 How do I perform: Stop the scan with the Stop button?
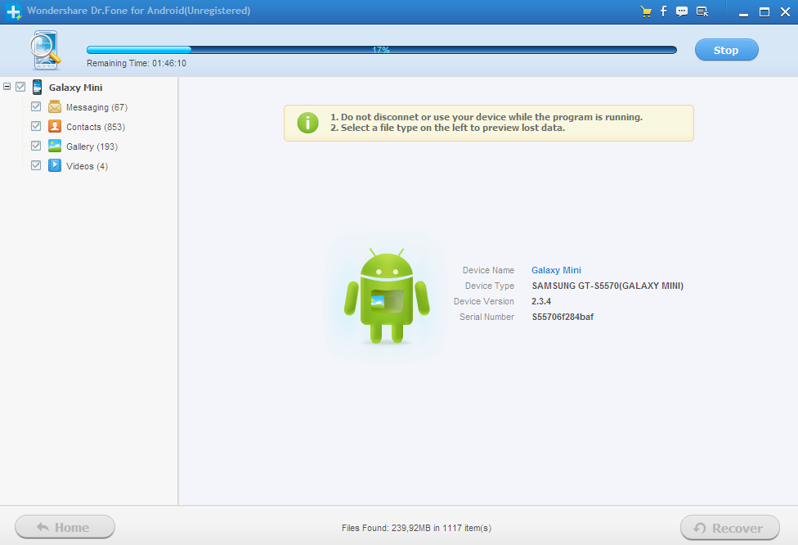(726, 50)
